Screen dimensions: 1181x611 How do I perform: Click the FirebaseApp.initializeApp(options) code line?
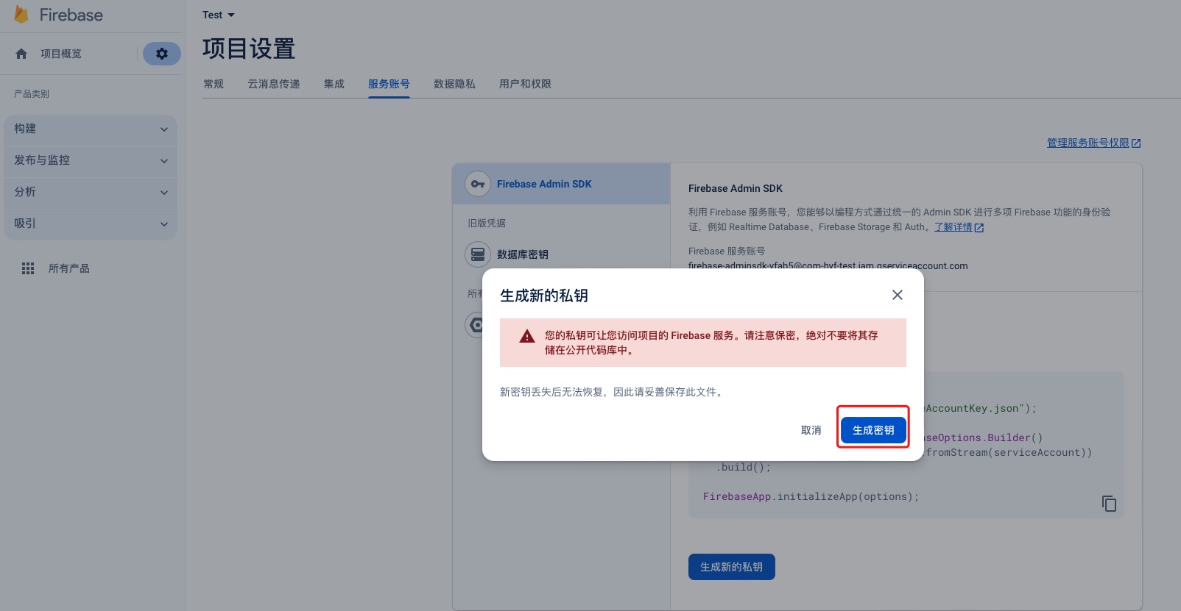811,496
